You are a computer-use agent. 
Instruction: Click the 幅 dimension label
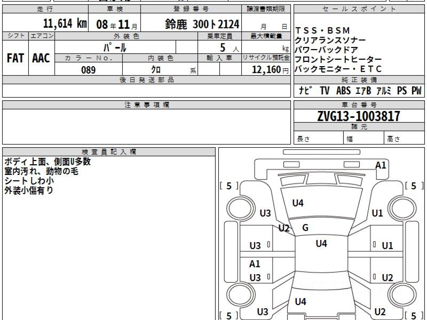(350, 140)
